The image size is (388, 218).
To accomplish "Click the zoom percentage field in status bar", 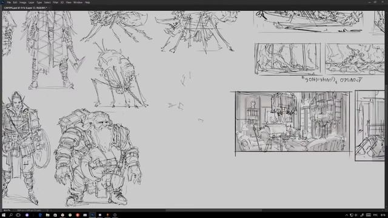I will [x=7, y=210].
